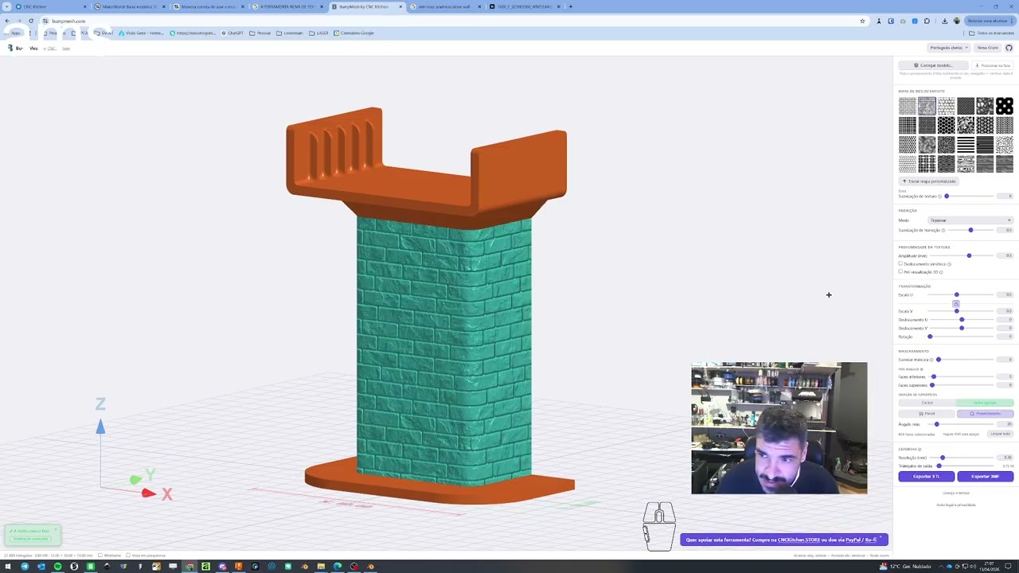1019x573 pixels.
Task: Open the legal notice and privacy link
Action: point(956,505)
